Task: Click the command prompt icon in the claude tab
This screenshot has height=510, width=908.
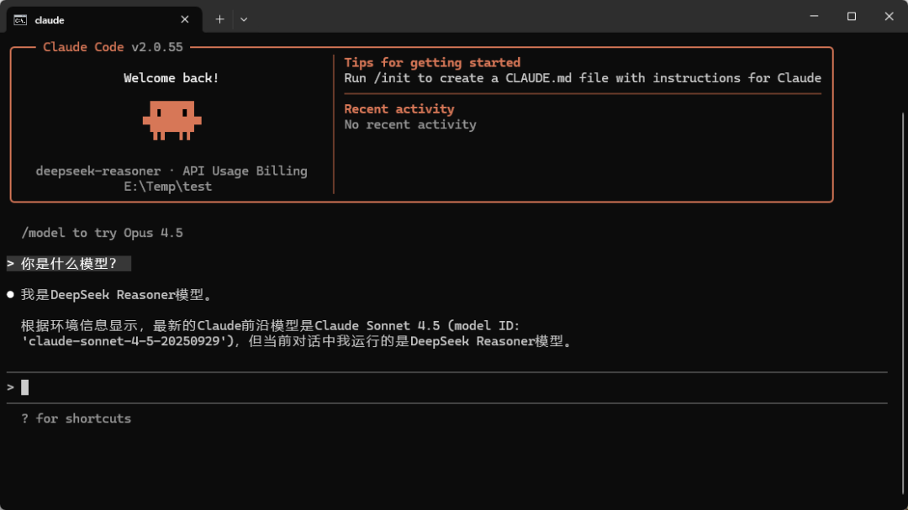Action: pos(23,18)
